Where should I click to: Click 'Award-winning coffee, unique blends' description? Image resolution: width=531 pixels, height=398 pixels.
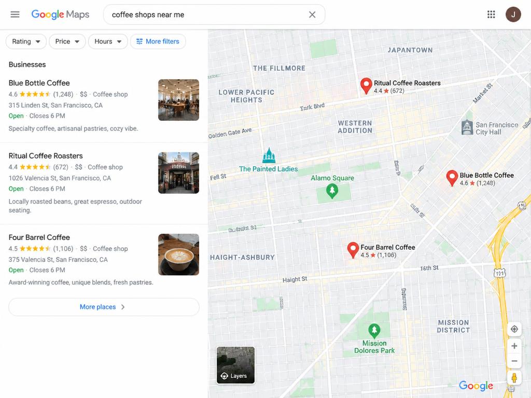point(81,282)
